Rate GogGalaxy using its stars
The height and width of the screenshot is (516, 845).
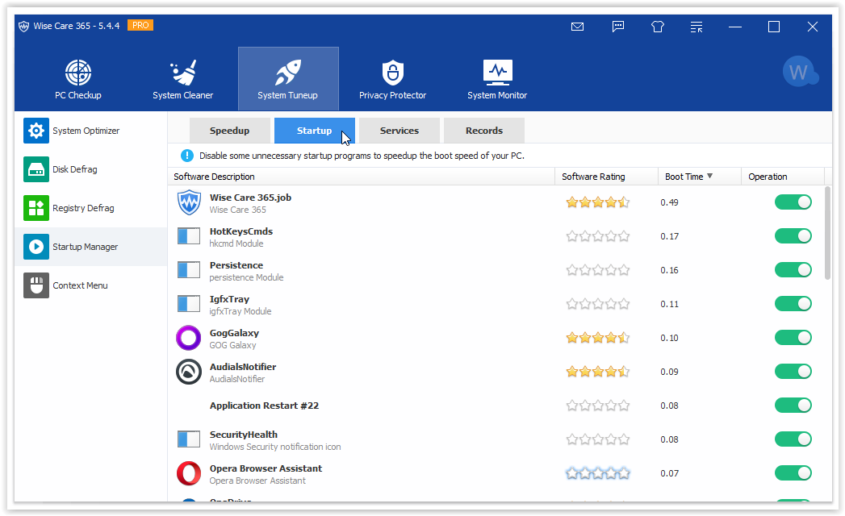[x=598, y=338]
